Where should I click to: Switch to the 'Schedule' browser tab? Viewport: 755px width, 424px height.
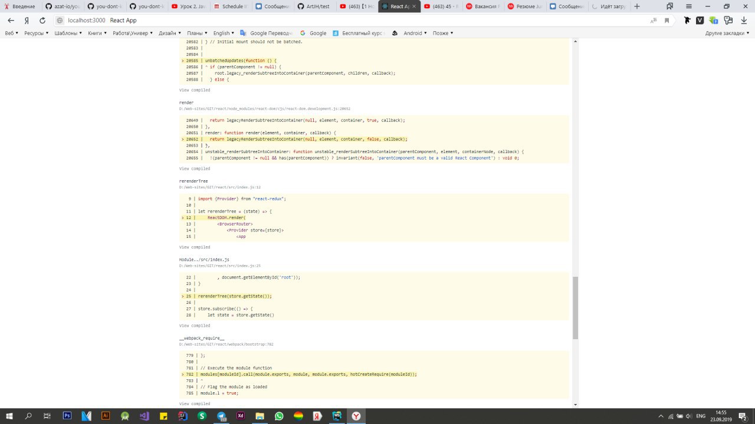coord(232,6)
